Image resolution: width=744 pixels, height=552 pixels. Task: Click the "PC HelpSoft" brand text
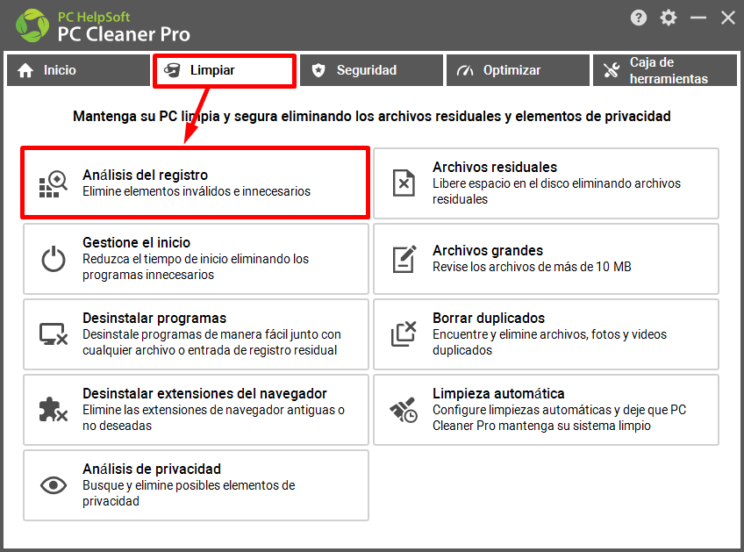pyautogui.click(x=94, y=17)
